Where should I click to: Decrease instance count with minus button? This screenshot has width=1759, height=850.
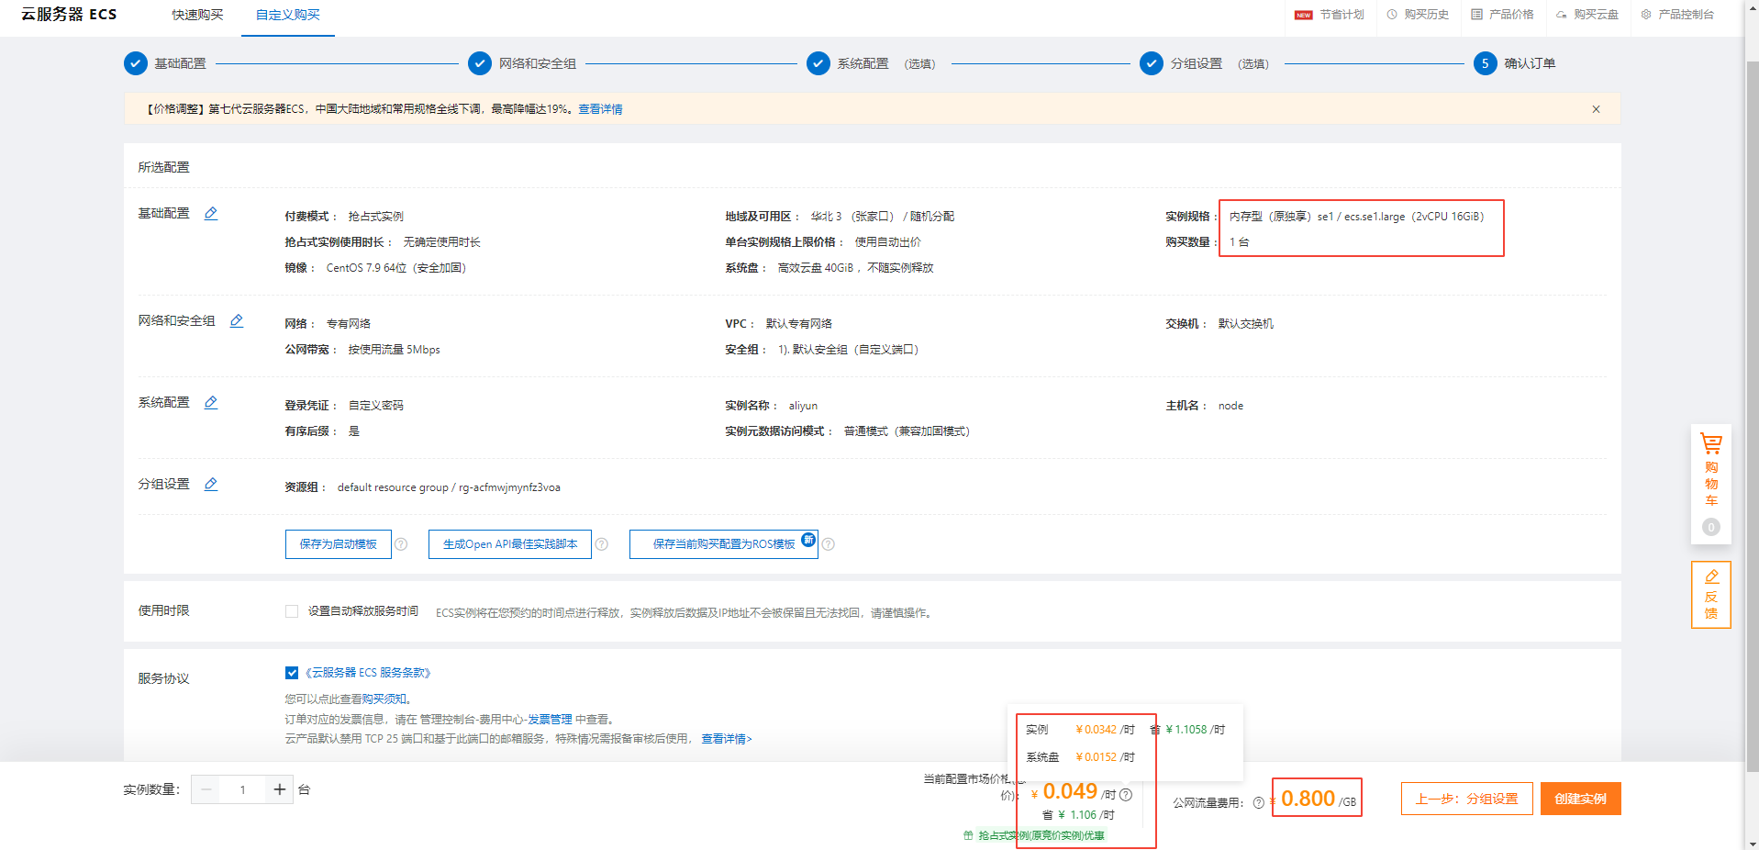(206, 789)
